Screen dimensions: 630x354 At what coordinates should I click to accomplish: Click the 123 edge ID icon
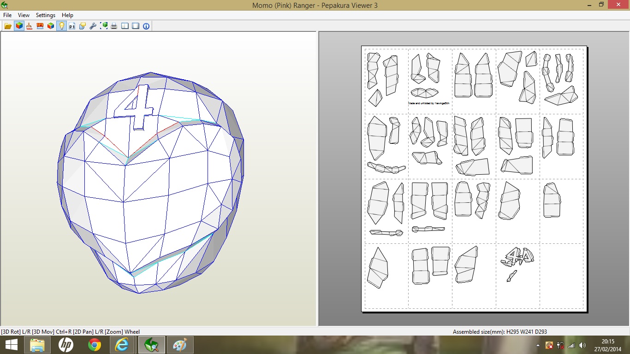[40, 26]
